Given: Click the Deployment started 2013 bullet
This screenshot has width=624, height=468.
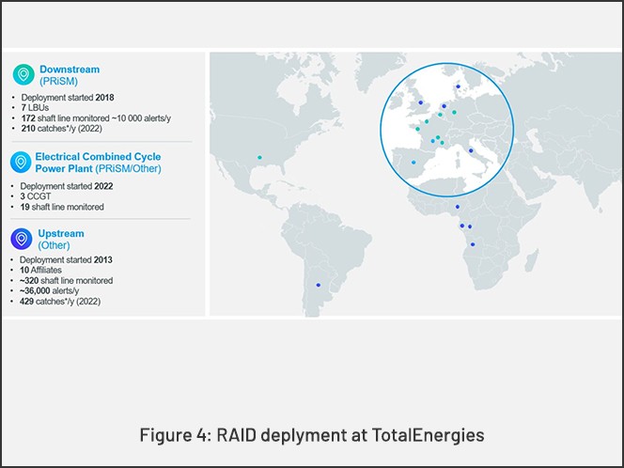Looking at the screenshot, I should pyautogui.click(x=66, y=260).
